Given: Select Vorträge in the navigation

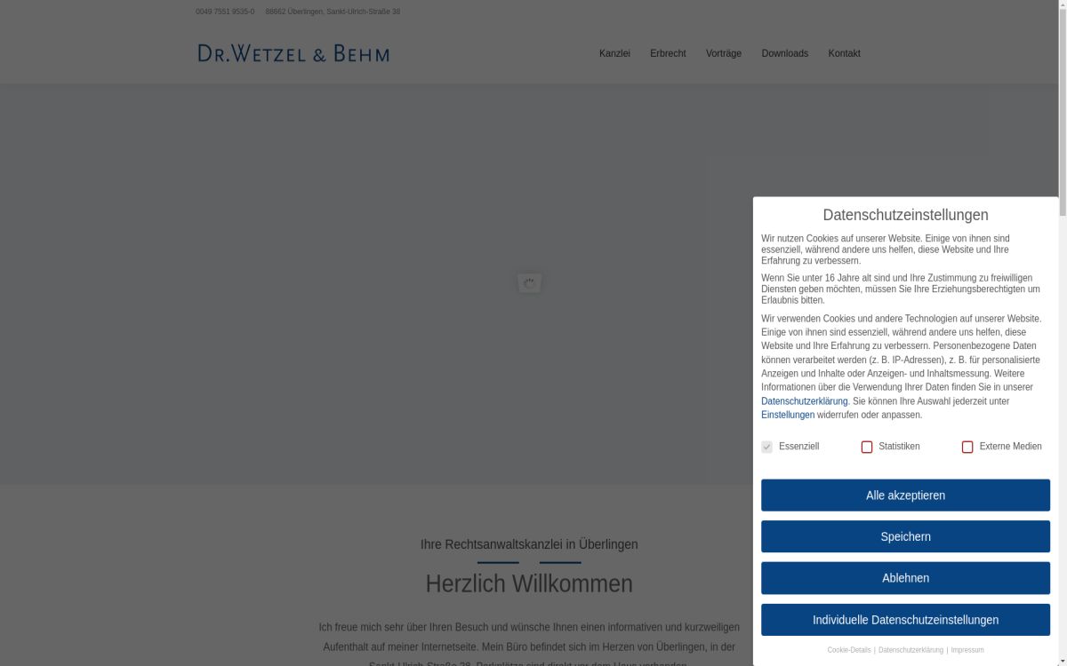Looking at the screenshot, I should [723, 53].
